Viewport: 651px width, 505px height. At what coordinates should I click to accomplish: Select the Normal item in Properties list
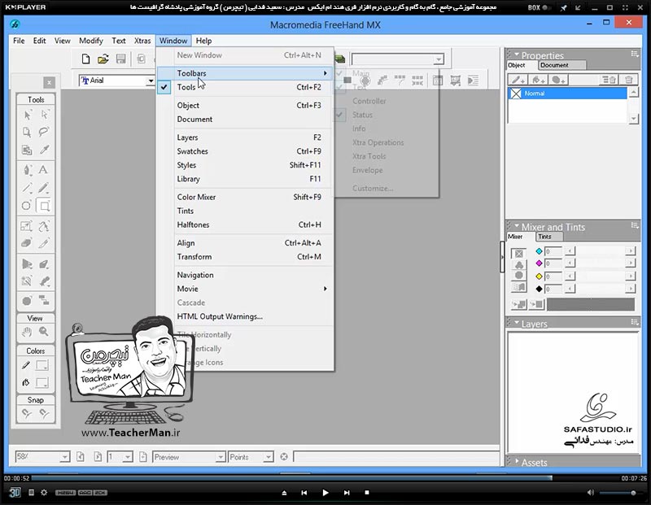pyautogui.click(x=567, y=94)
